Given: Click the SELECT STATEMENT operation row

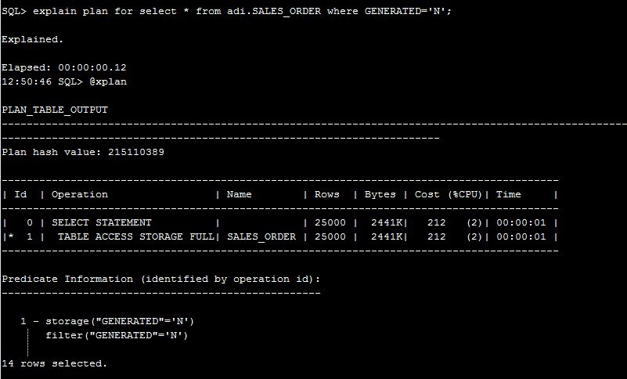Looking at the screenshot, I should pos(102,222).
